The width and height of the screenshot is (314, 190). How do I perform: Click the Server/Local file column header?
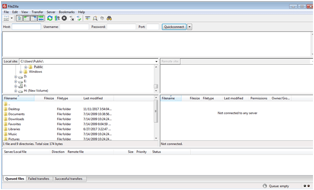point(26,152)
